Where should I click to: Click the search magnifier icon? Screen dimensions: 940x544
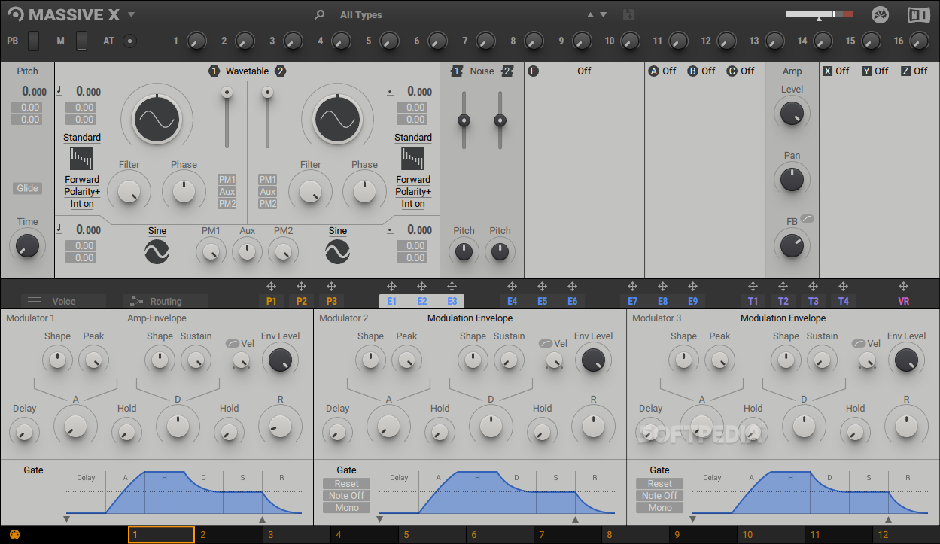tap(320, 14)
